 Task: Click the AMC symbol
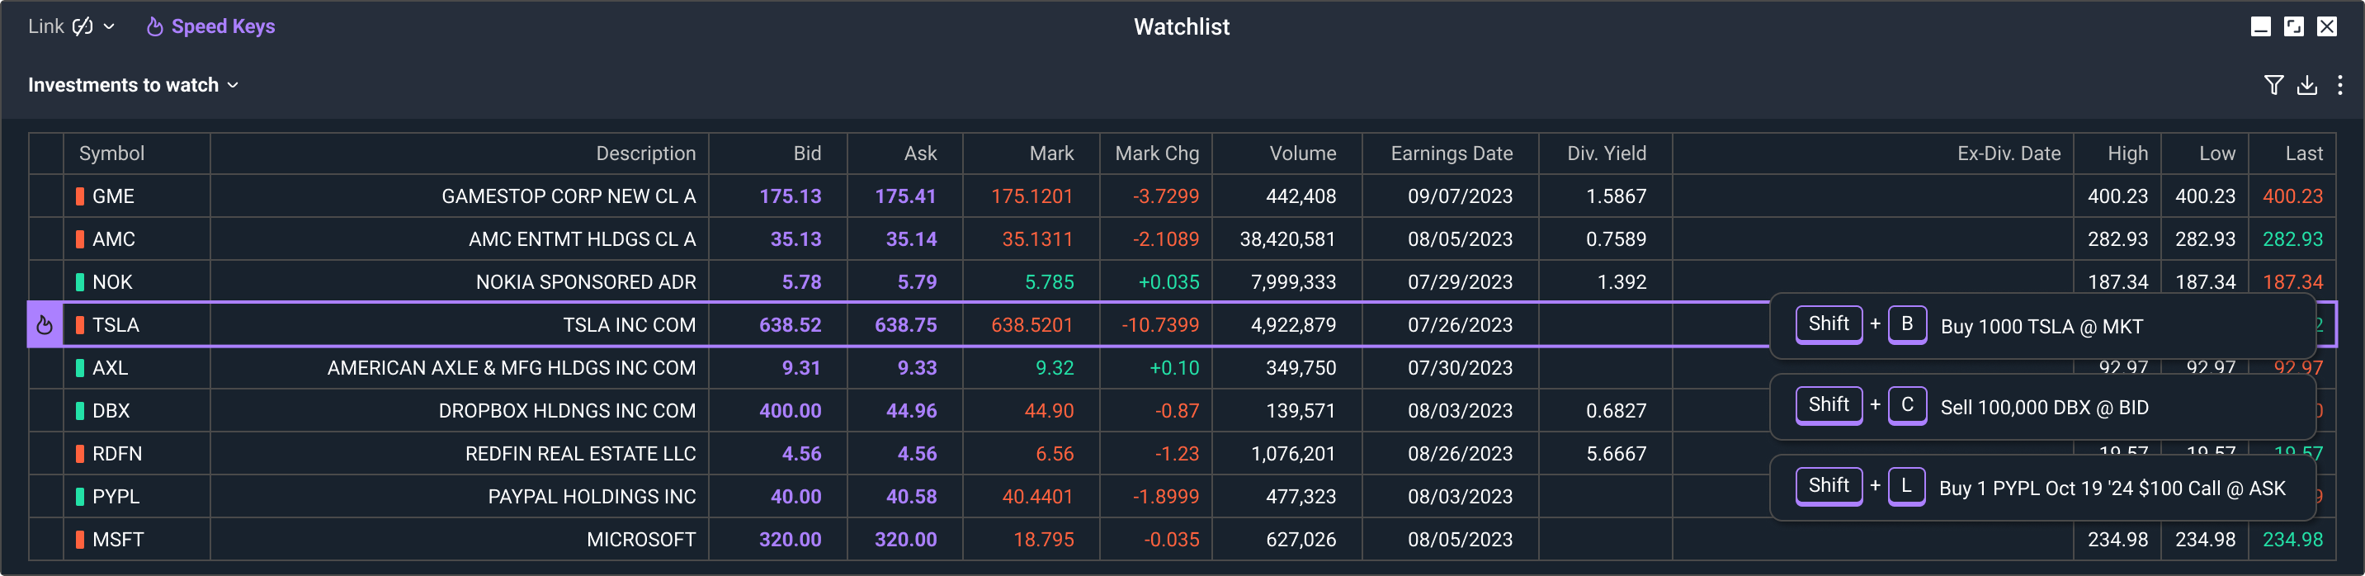click(114, 240)
